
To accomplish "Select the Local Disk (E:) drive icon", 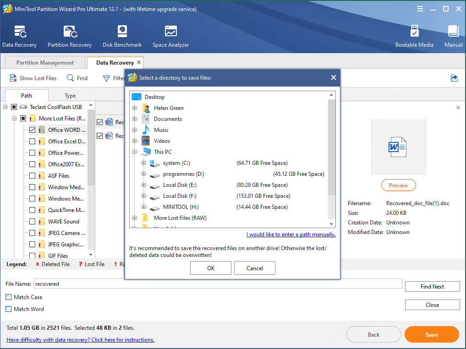I will point(154,186).
